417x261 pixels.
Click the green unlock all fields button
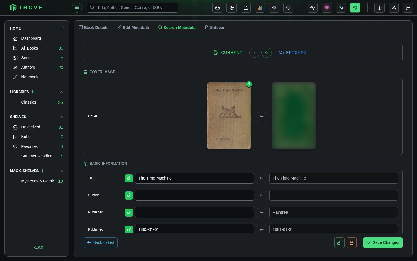pyautogui.click(x=339, y=243)
